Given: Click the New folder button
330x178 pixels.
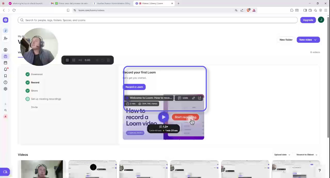Looking at the screenshot, I should (x=286, y=40).
